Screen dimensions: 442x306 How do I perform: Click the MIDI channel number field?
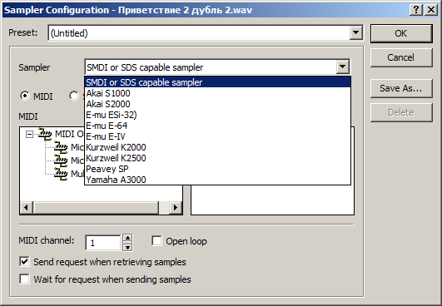point(103,243)
